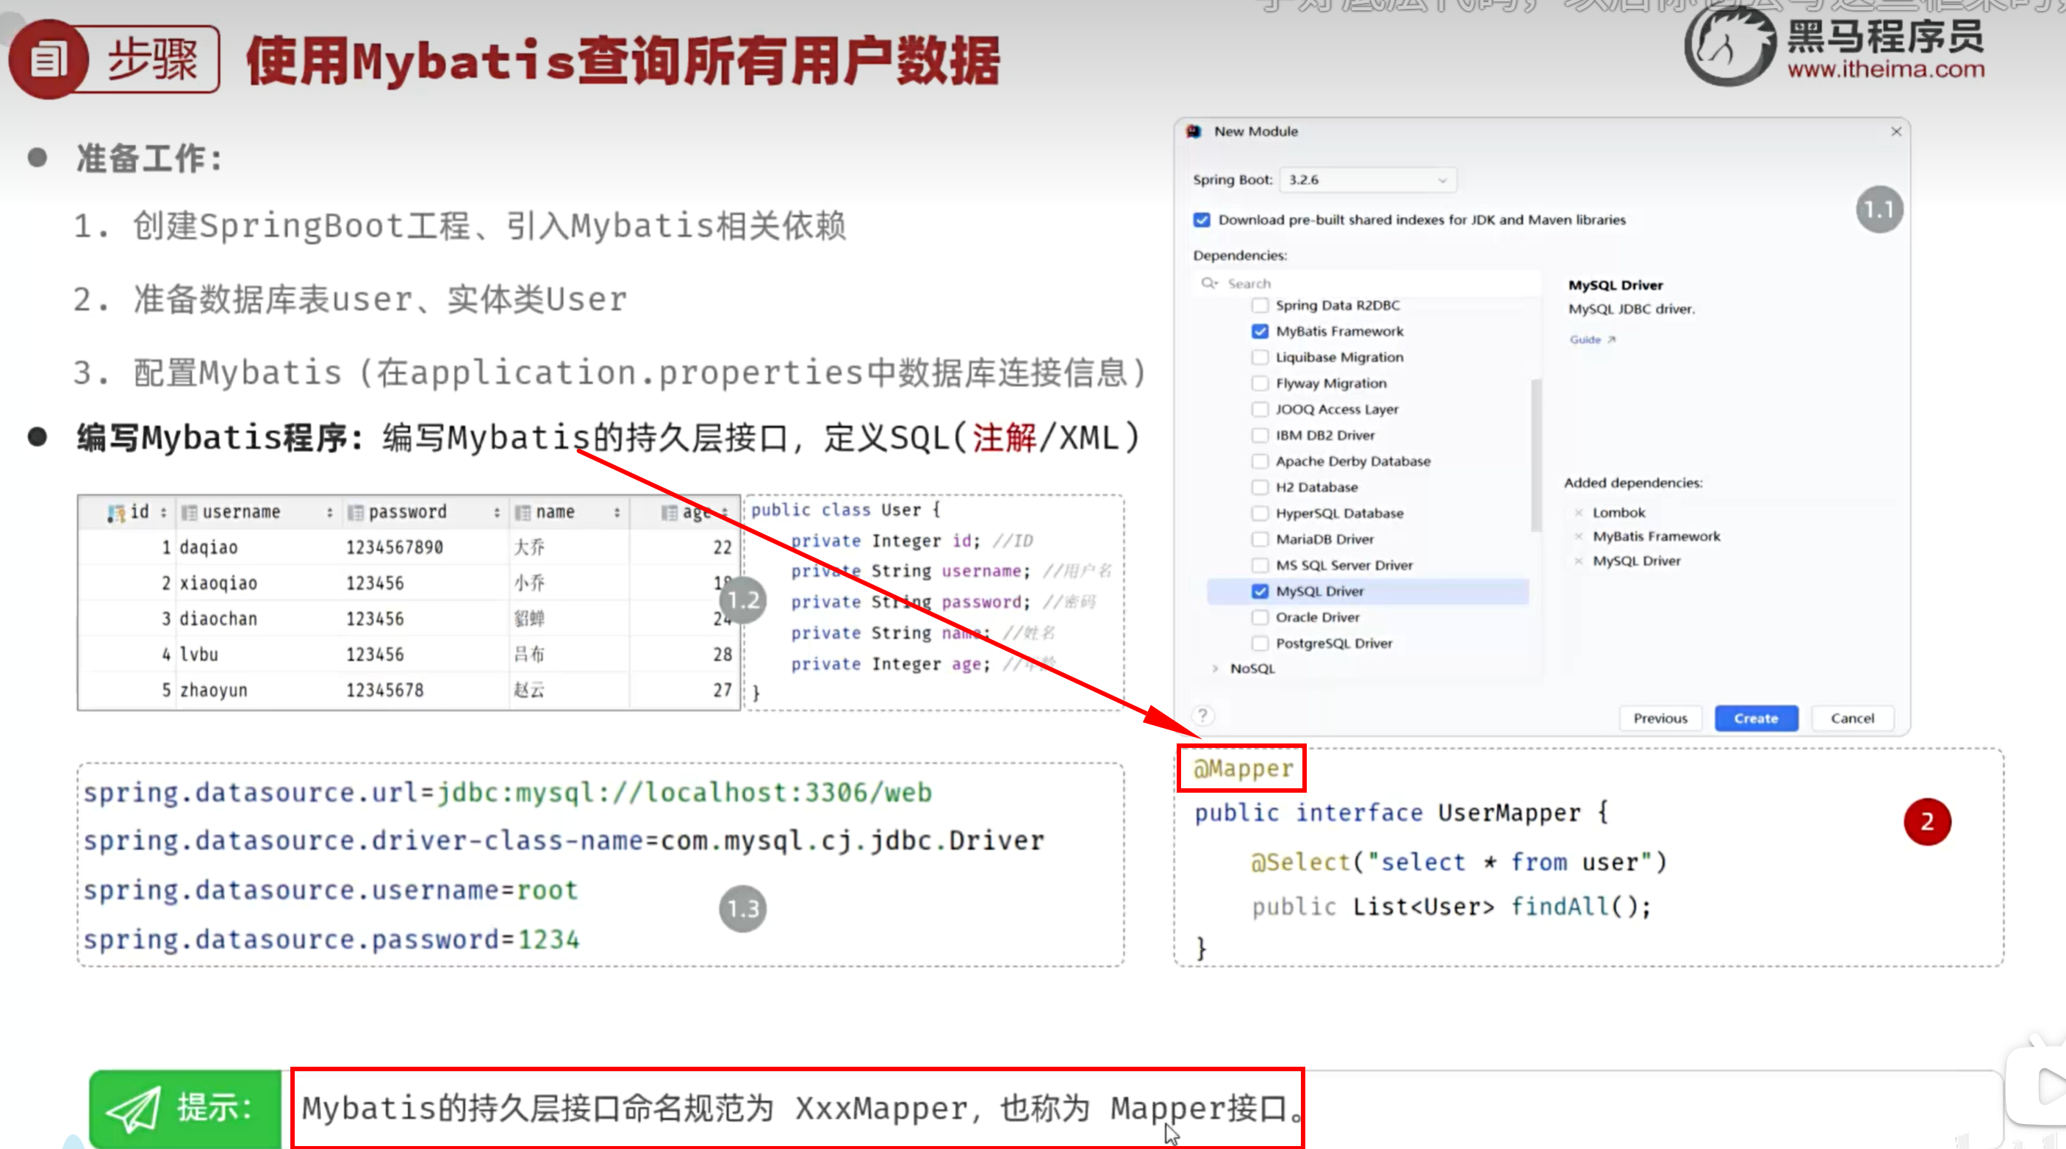The width and height of the screenshot is (2066, 1149).
Task: Click the IntelliJ New Module window icon
Action: click(1194, 132)
